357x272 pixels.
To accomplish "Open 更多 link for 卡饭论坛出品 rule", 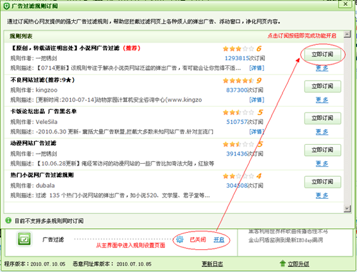I will coord(322,132).
